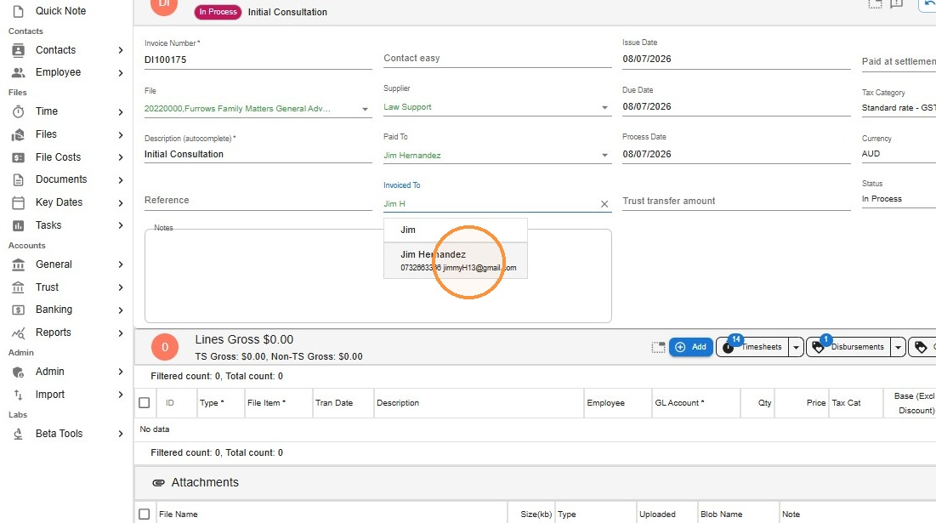This screenshot has height=523, width=936.
Task: Click the Employee sidebar icon
Action: point(19,72)
